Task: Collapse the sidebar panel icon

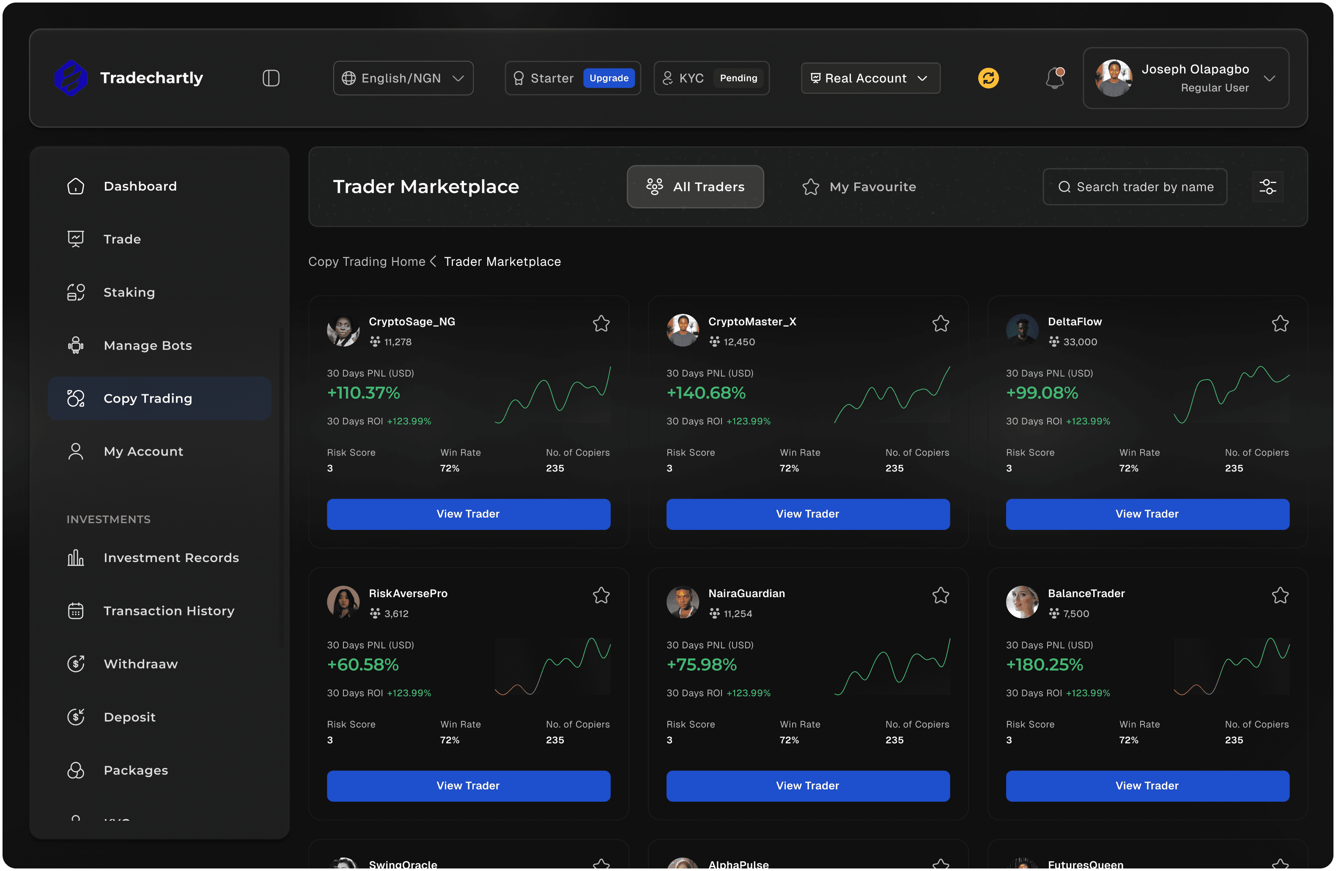Action: tap(271, 78)
